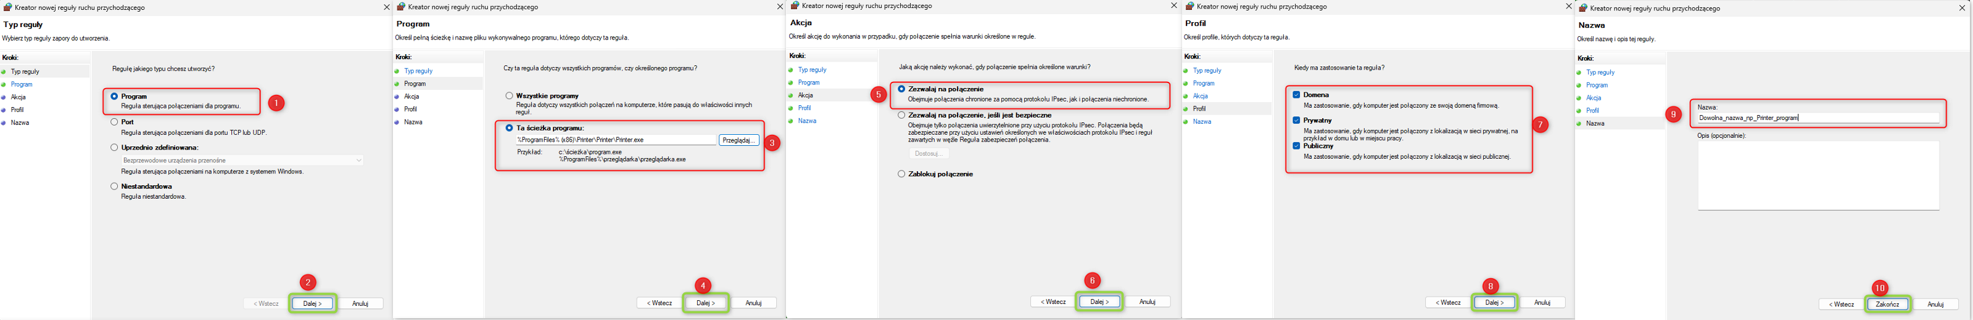Click Zakończ to finish the rule
1973x320 pixels.
[1888, 304]
